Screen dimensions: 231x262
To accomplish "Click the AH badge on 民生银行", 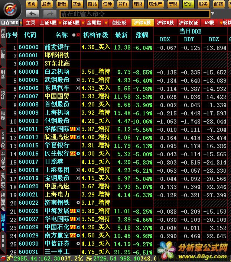I will (x=73, y=154).
